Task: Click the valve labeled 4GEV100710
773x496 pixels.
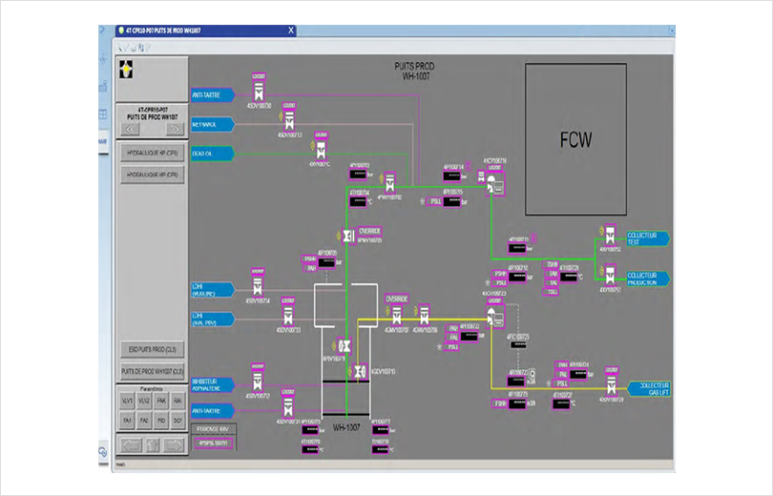Action: pyautogui.click(x=361, y=371)
